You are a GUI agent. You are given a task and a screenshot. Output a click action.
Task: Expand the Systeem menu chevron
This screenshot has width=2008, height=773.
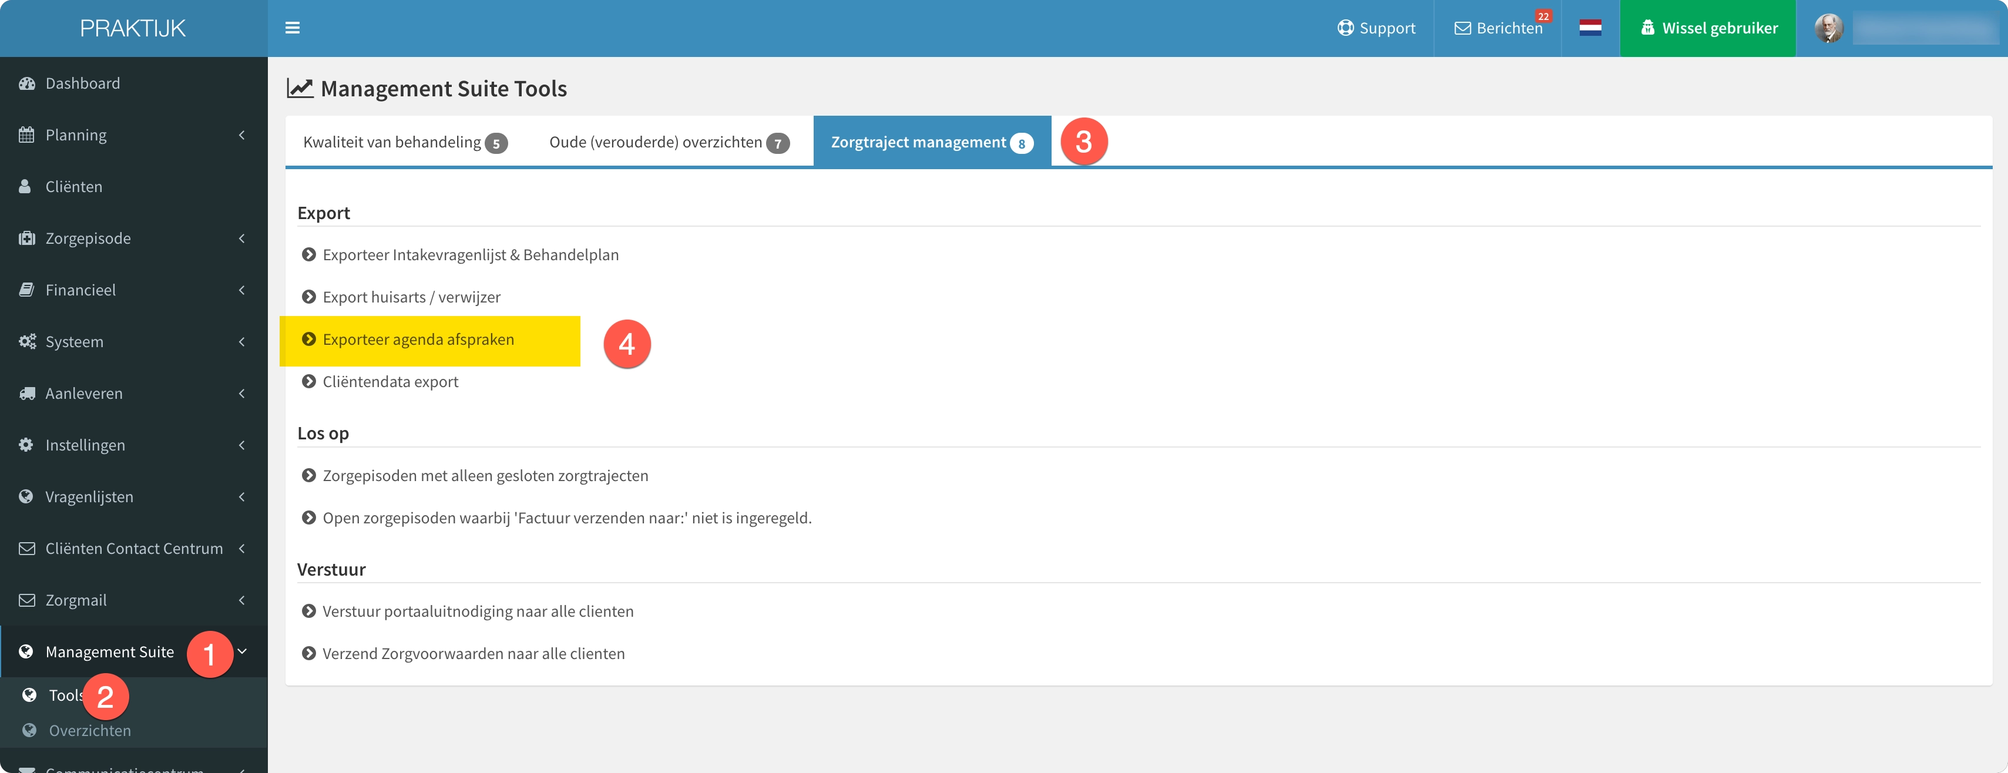(x=241, y=341)
